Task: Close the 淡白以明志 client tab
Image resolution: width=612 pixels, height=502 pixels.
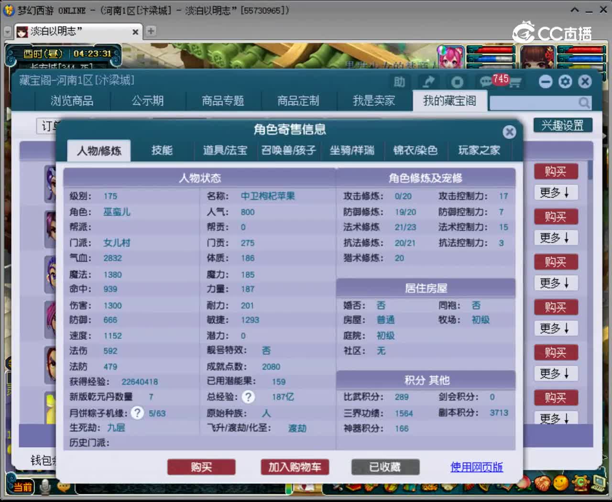Action: point(135,32)
